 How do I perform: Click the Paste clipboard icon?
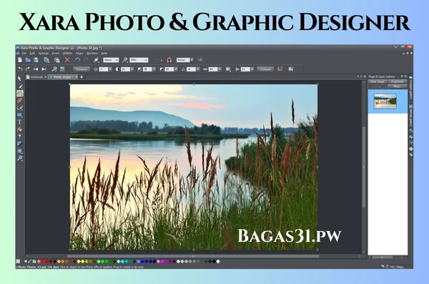[x=56, y=59]
